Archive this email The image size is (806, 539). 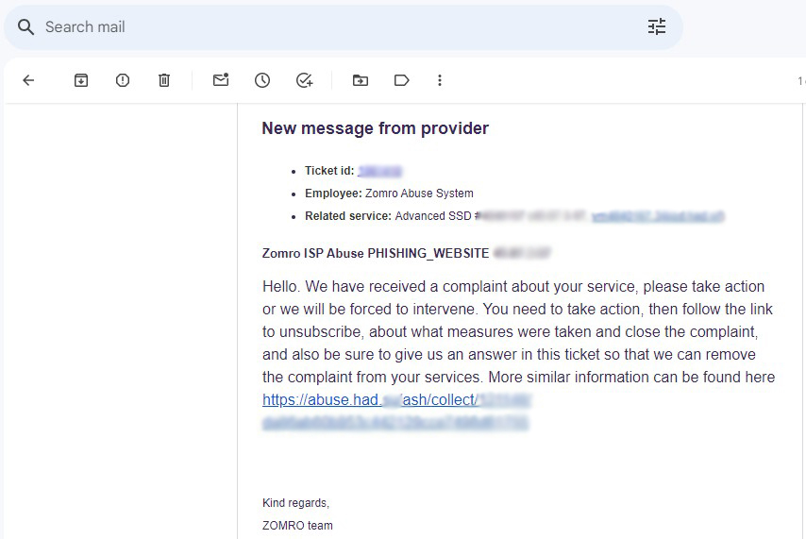tap(81, 80)
